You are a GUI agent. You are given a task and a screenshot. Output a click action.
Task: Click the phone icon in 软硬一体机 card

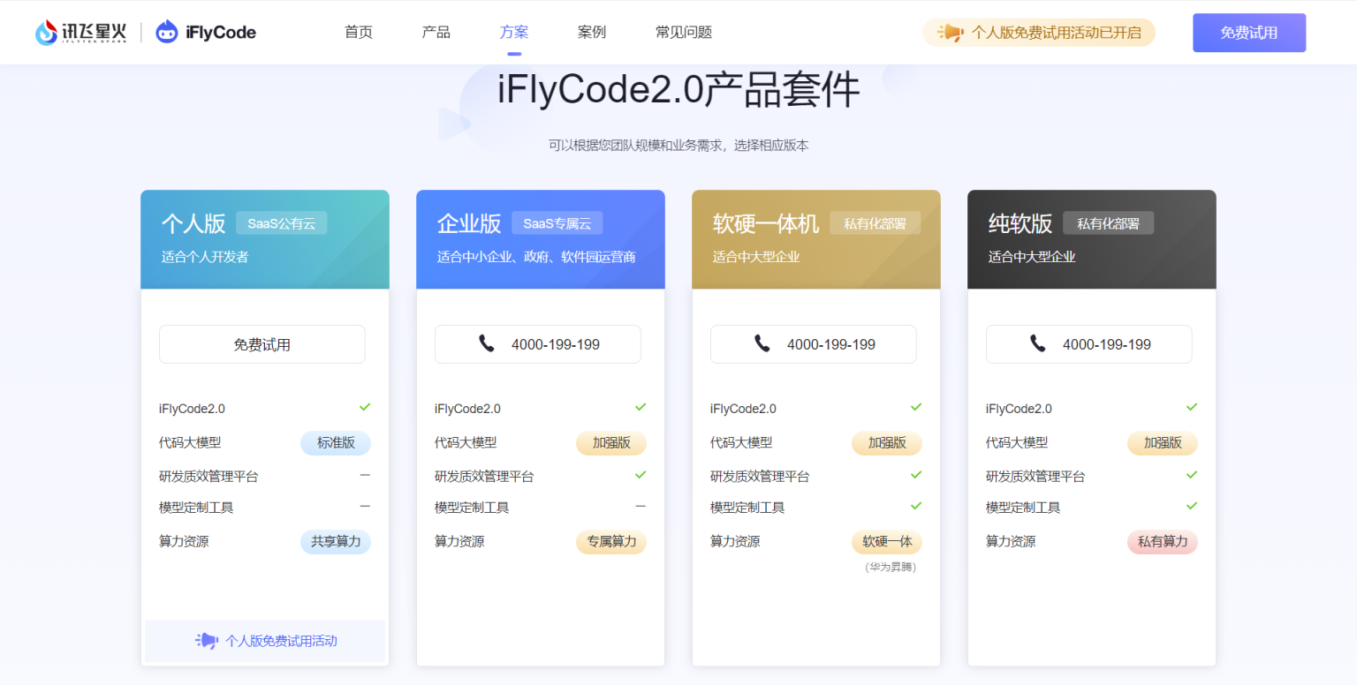762,344
